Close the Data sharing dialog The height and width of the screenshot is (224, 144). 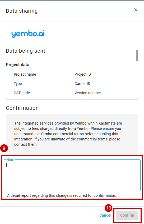pyautogui.click(x=136, y=10)
